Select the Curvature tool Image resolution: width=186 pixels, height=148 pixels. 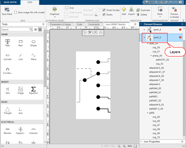click(x=8, y=71)
